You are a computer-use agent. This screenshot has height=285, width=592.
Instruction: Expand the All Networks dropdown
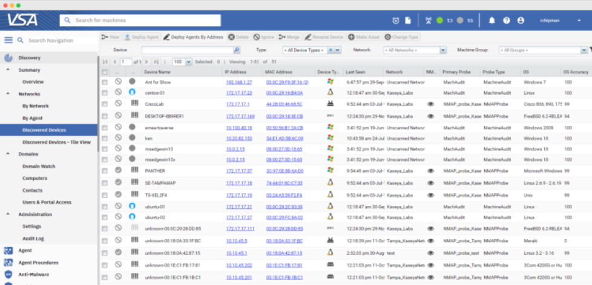pos(443,50)
